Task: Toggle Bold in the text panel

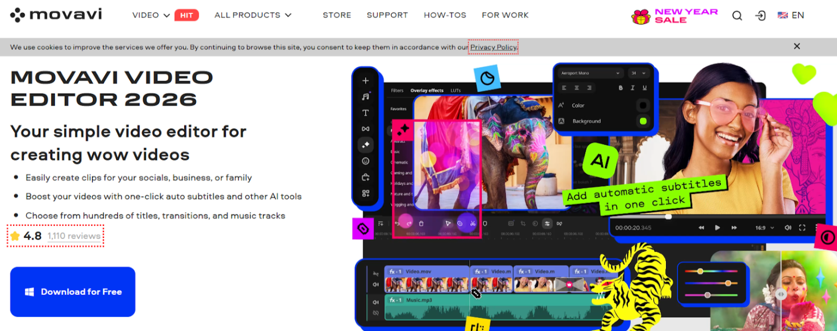Action: tap(621, 88)
